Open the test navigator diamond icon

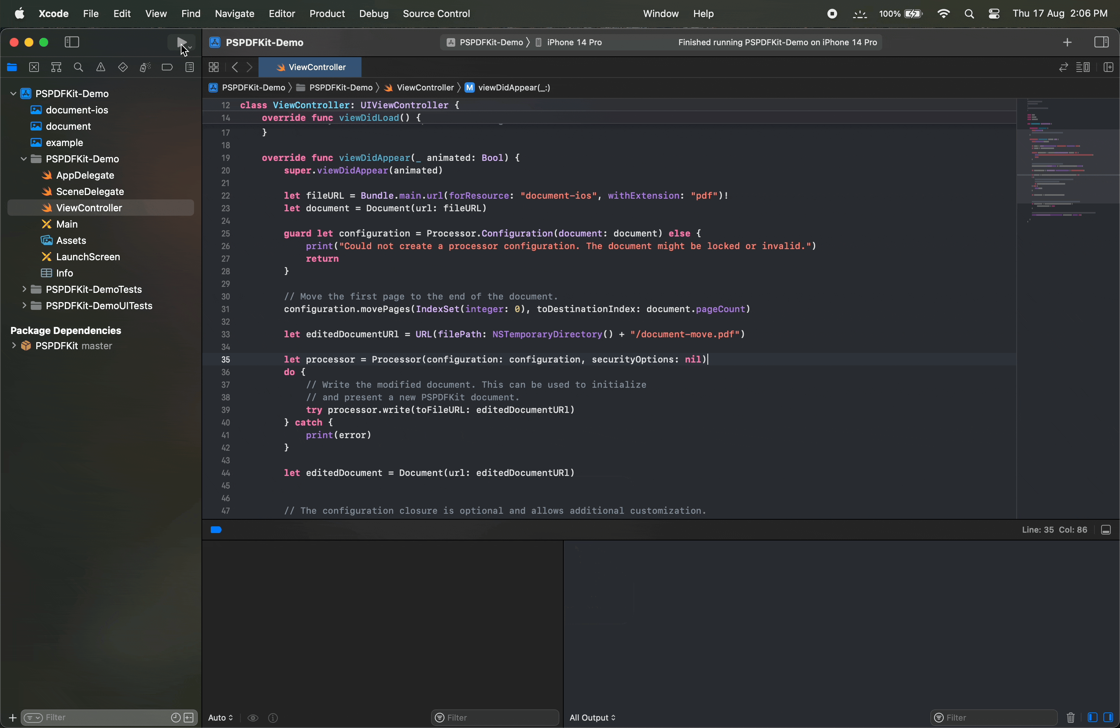tap(122, 67)
